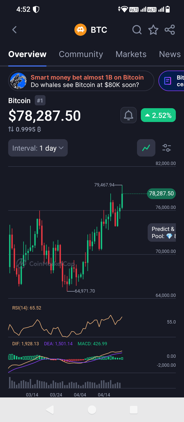Toggle the line chart view button
Viewport: 184px width, 422px height.
[146, 148]
